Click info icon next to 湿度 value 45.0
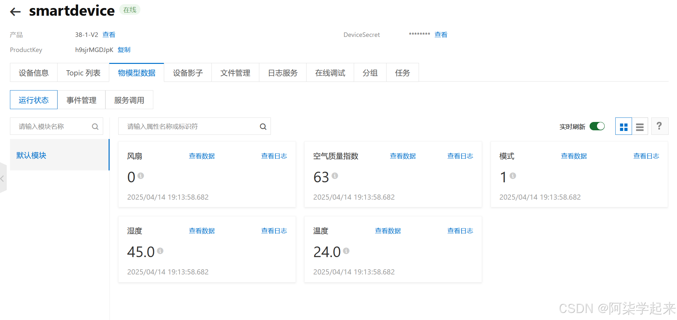The height and width of the screenshot is (320, 677). (160, 251)
